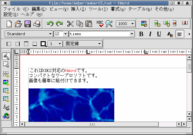
Task: Open the ビュー(V) menu
Action: click(59, 9)
